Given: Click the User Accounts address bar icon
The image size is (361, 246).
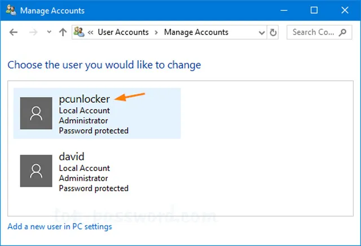Looking at the screenshot, I should click(79, 32).
